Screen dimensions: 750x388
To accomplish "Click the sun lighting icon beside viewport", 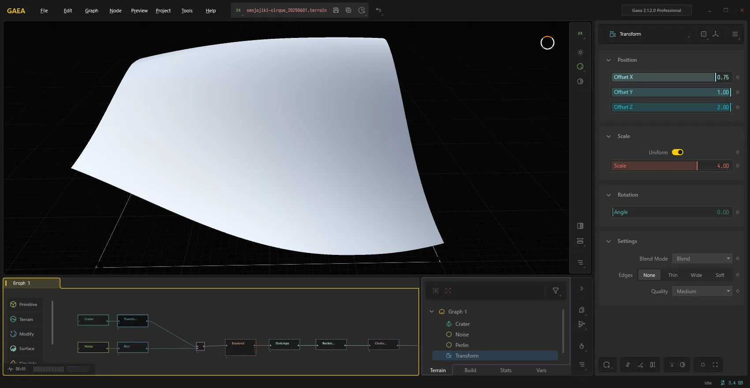I will point(580,52).
